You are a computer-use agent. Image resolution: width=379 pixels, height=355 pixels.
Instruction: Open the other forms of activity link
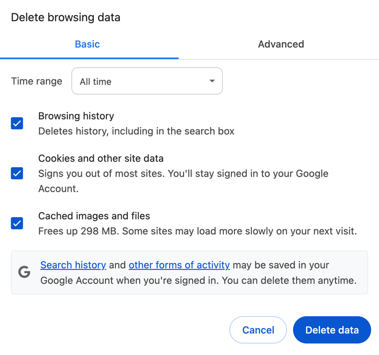click(x=179, y=265)
